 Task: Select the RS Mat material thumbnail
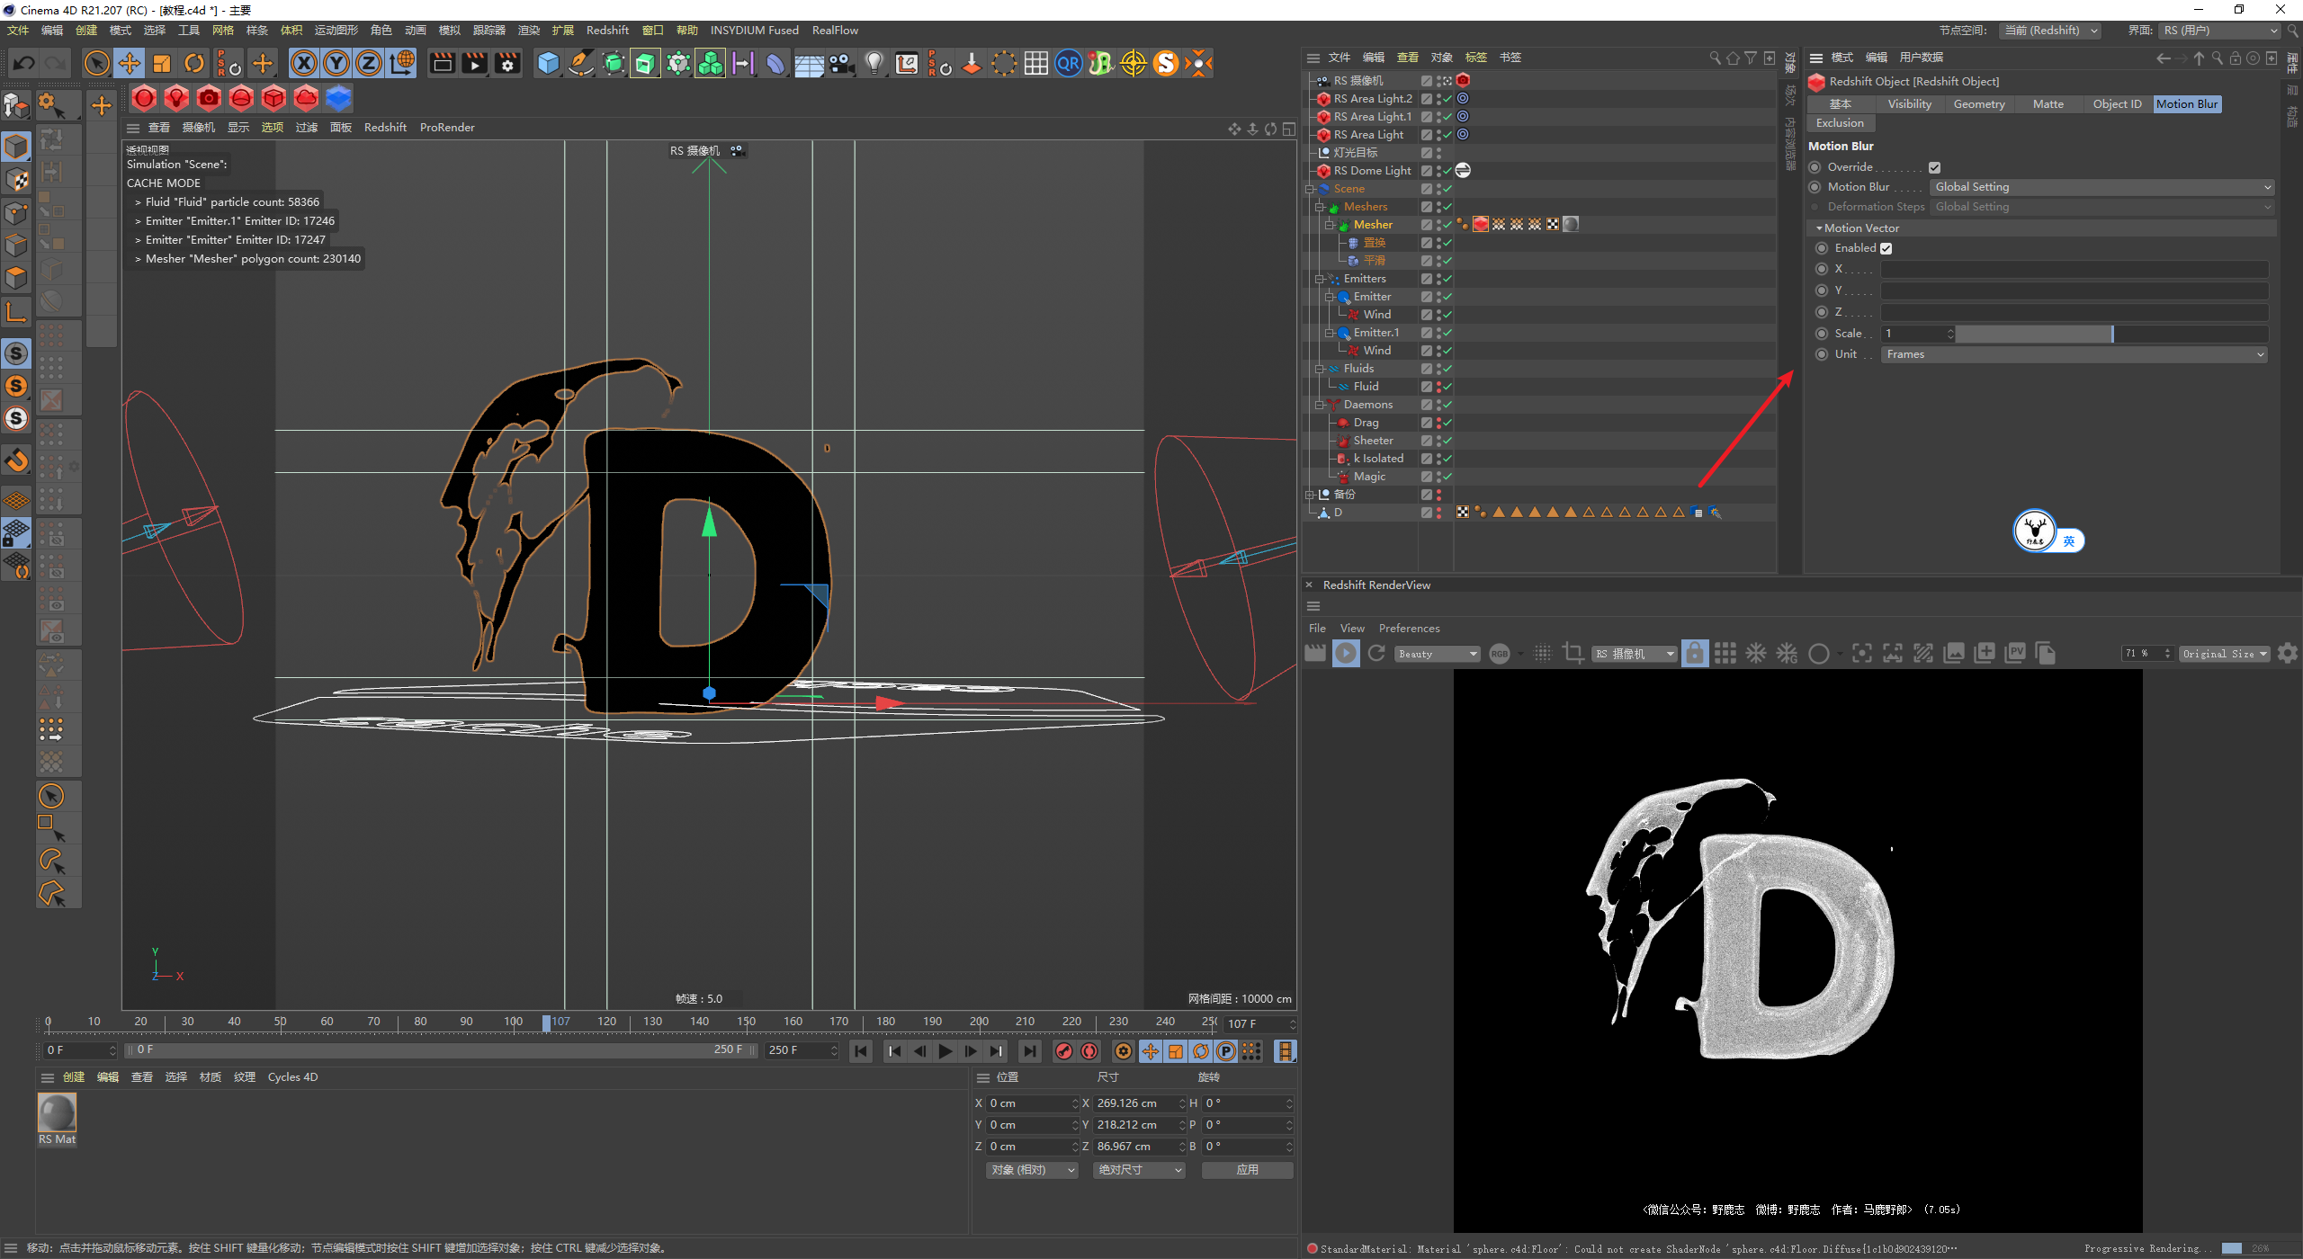pyautogui.click(x=57, y=1114)
